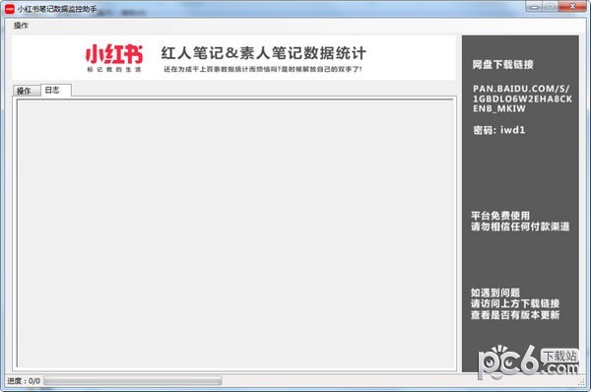This screenshot has width=591, height=392.
Task: Click the 进度: 0/0 status label
Action: pyautogui.click(x=24, y=381)
